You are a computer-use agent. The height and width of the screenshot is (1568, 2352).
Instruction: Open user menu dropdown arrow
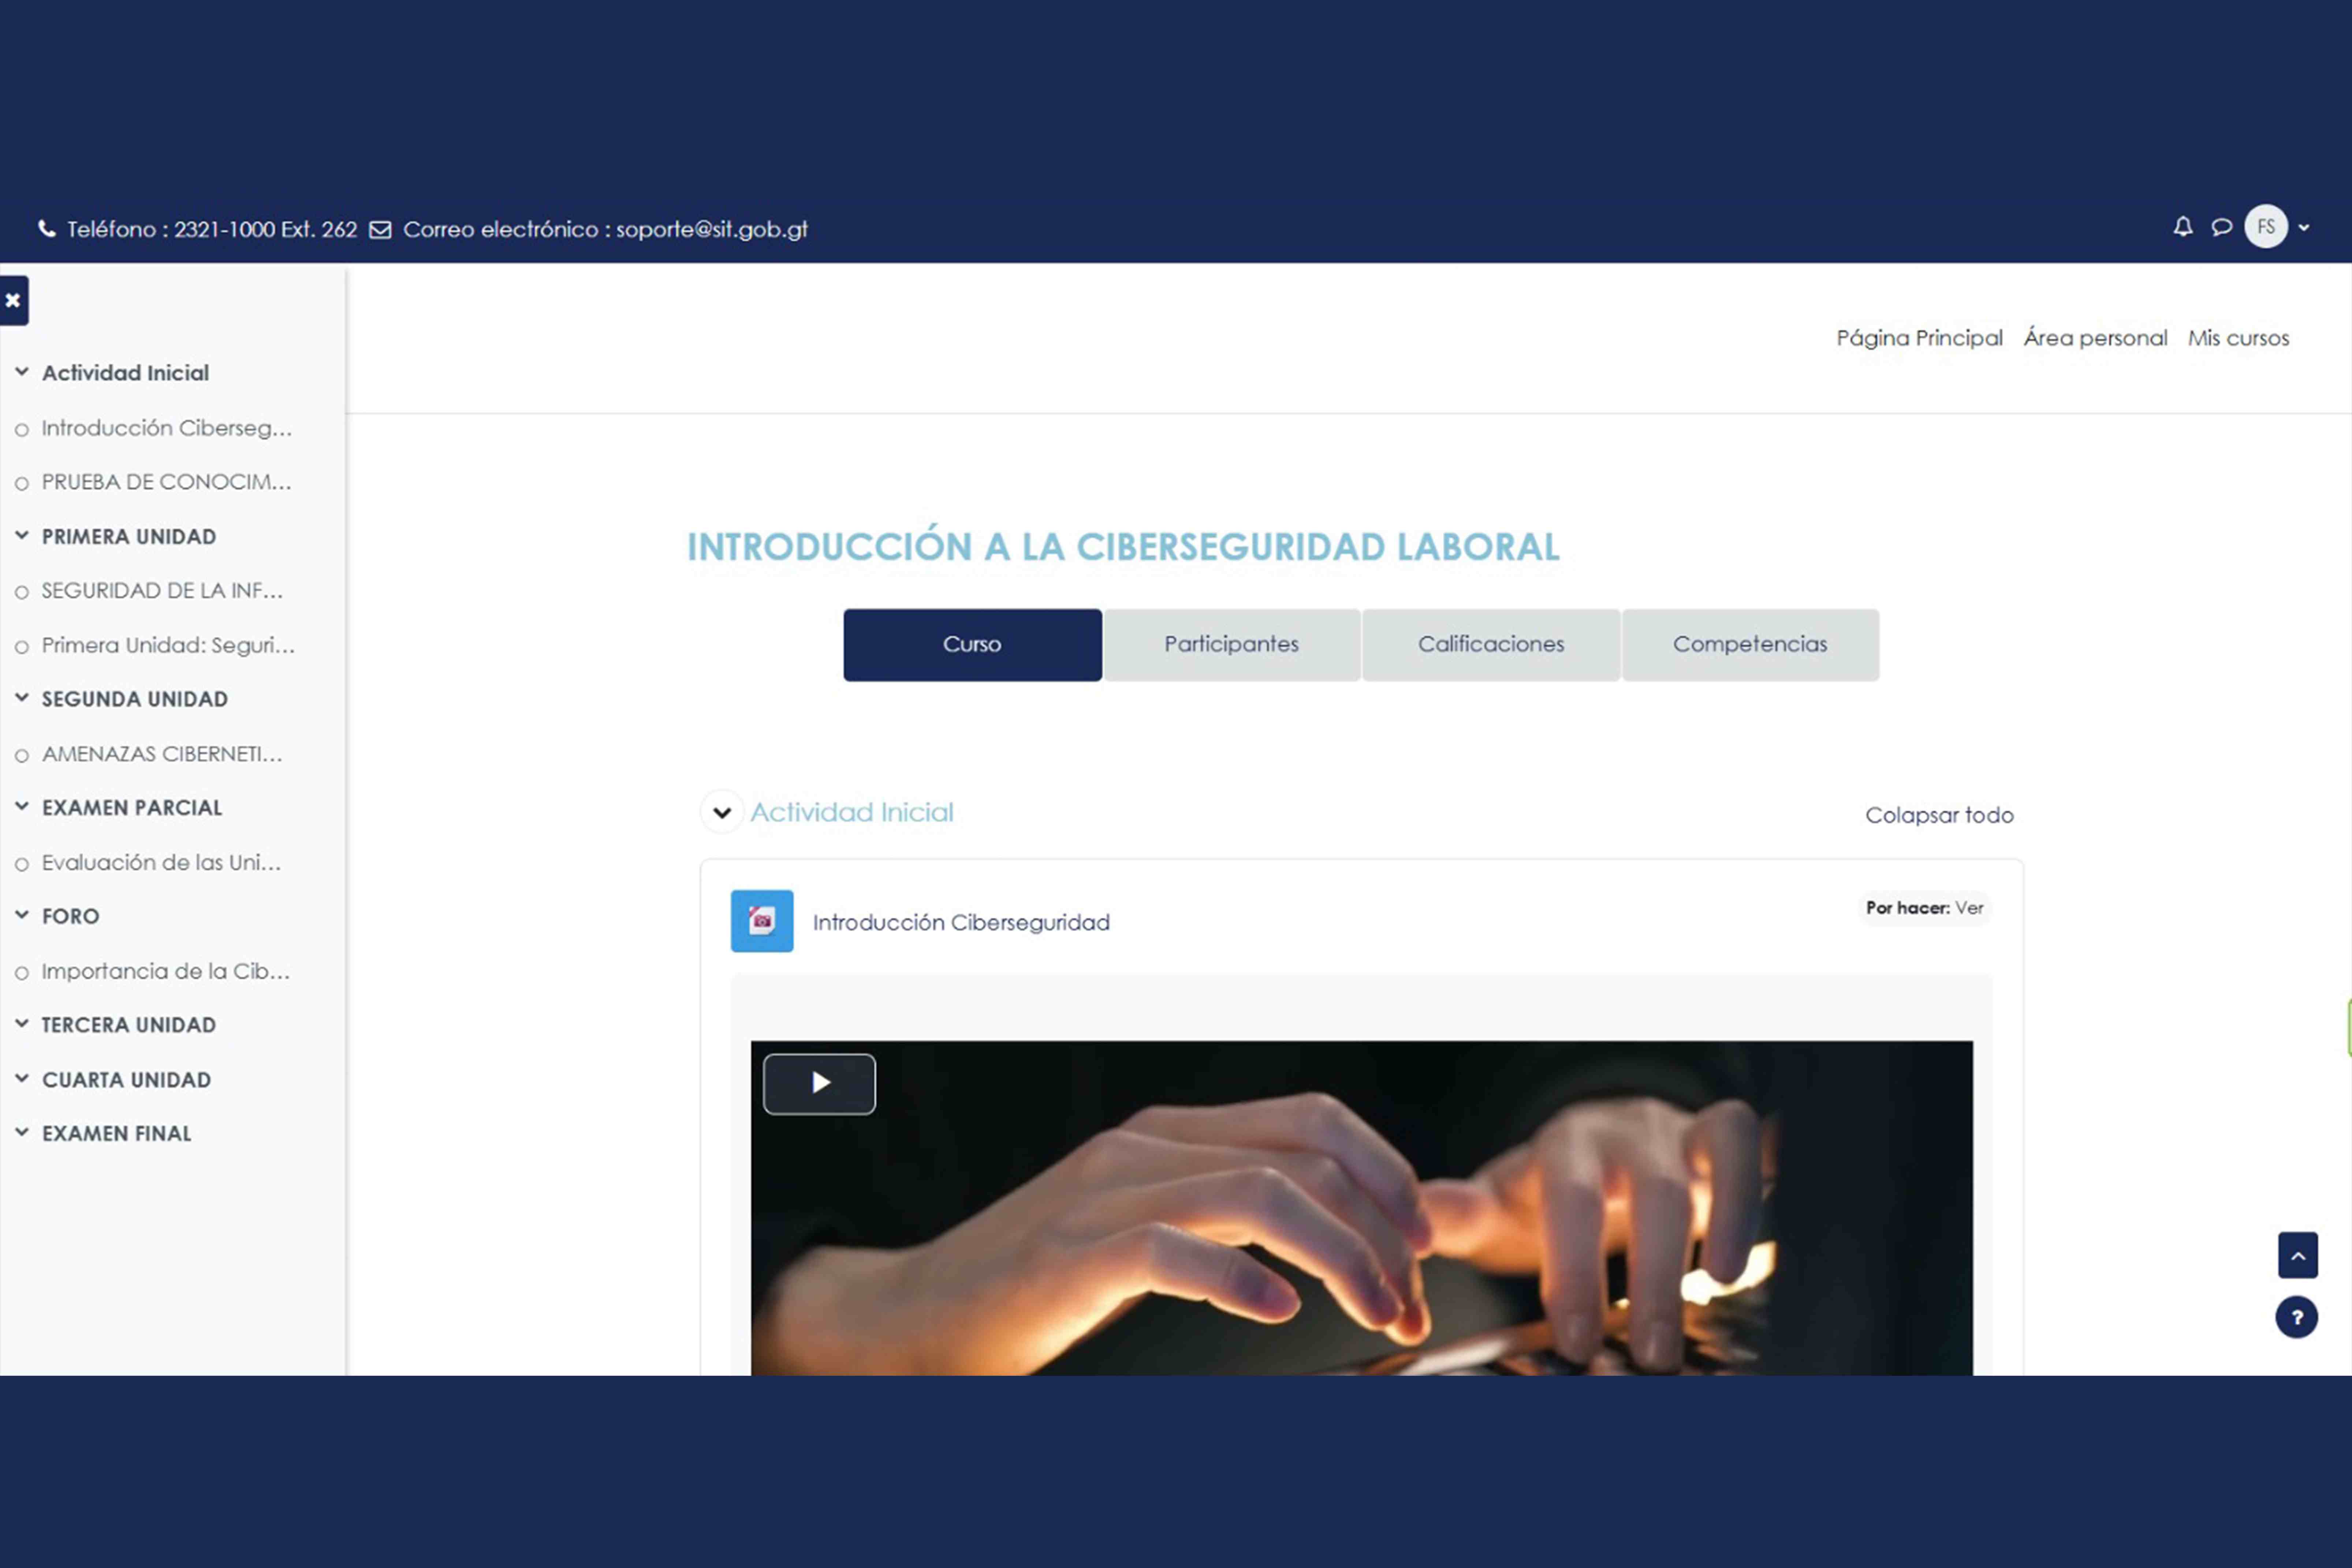click(x=2304, y=228)
